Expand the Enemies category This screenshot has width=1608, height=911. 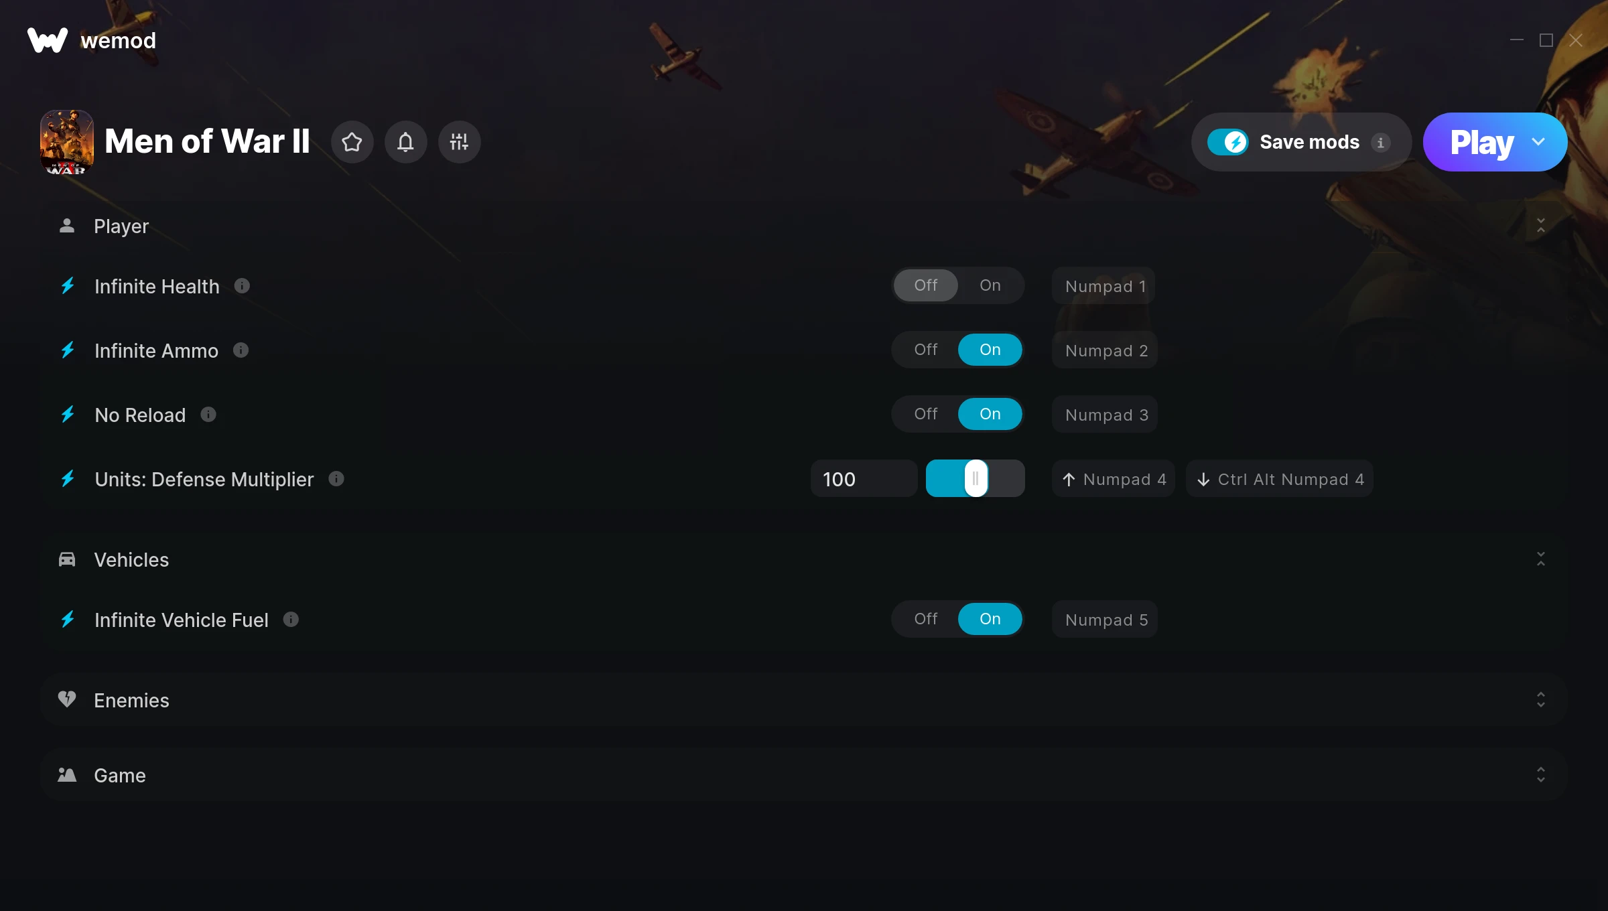1540,699
